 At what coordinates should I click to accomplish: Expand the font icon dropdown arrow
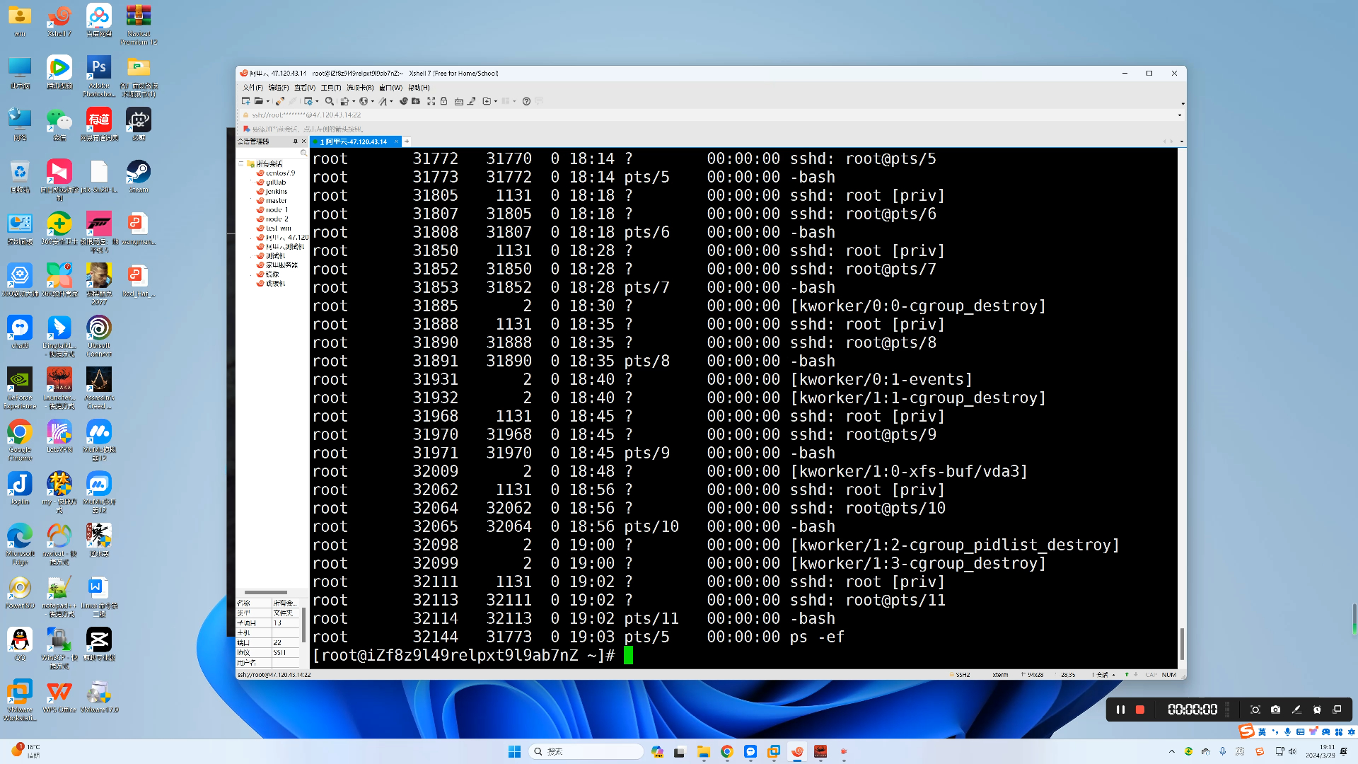pos(391,101)
